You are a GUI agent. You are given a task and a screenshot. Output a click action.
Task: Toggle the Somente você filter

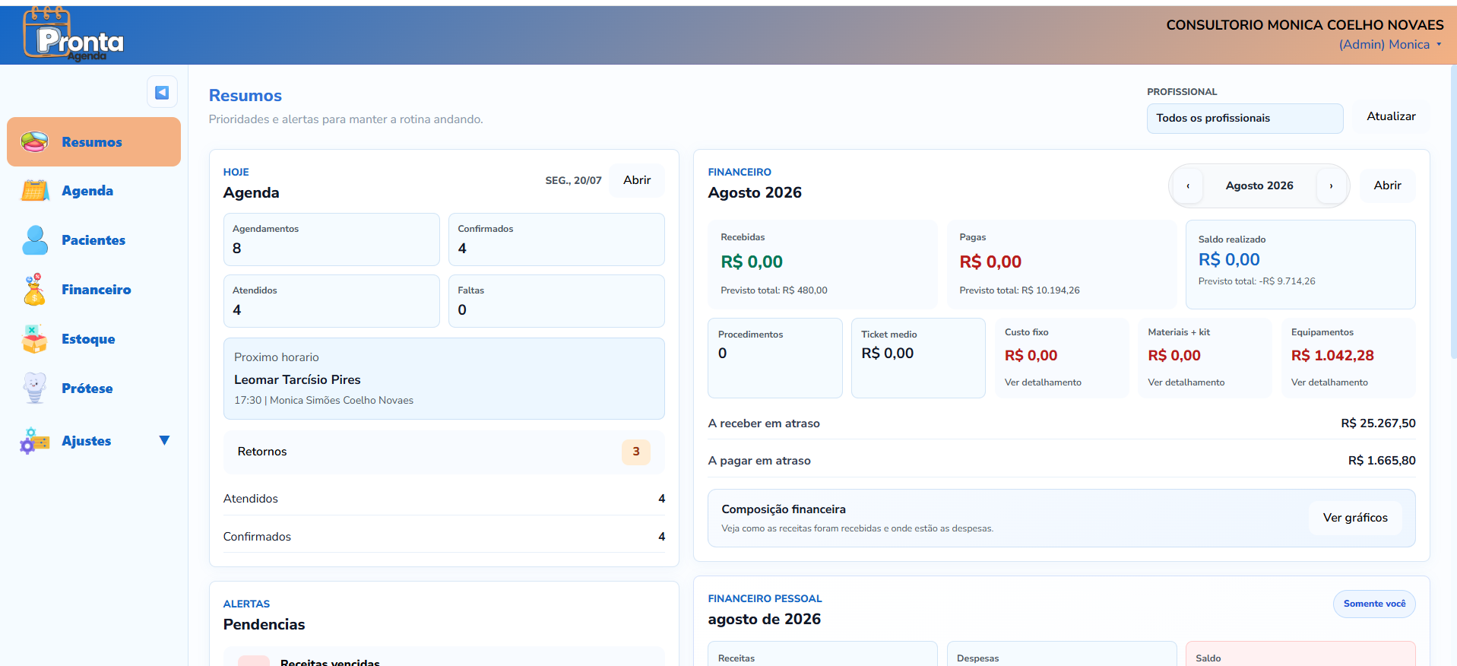(1374, 604)
